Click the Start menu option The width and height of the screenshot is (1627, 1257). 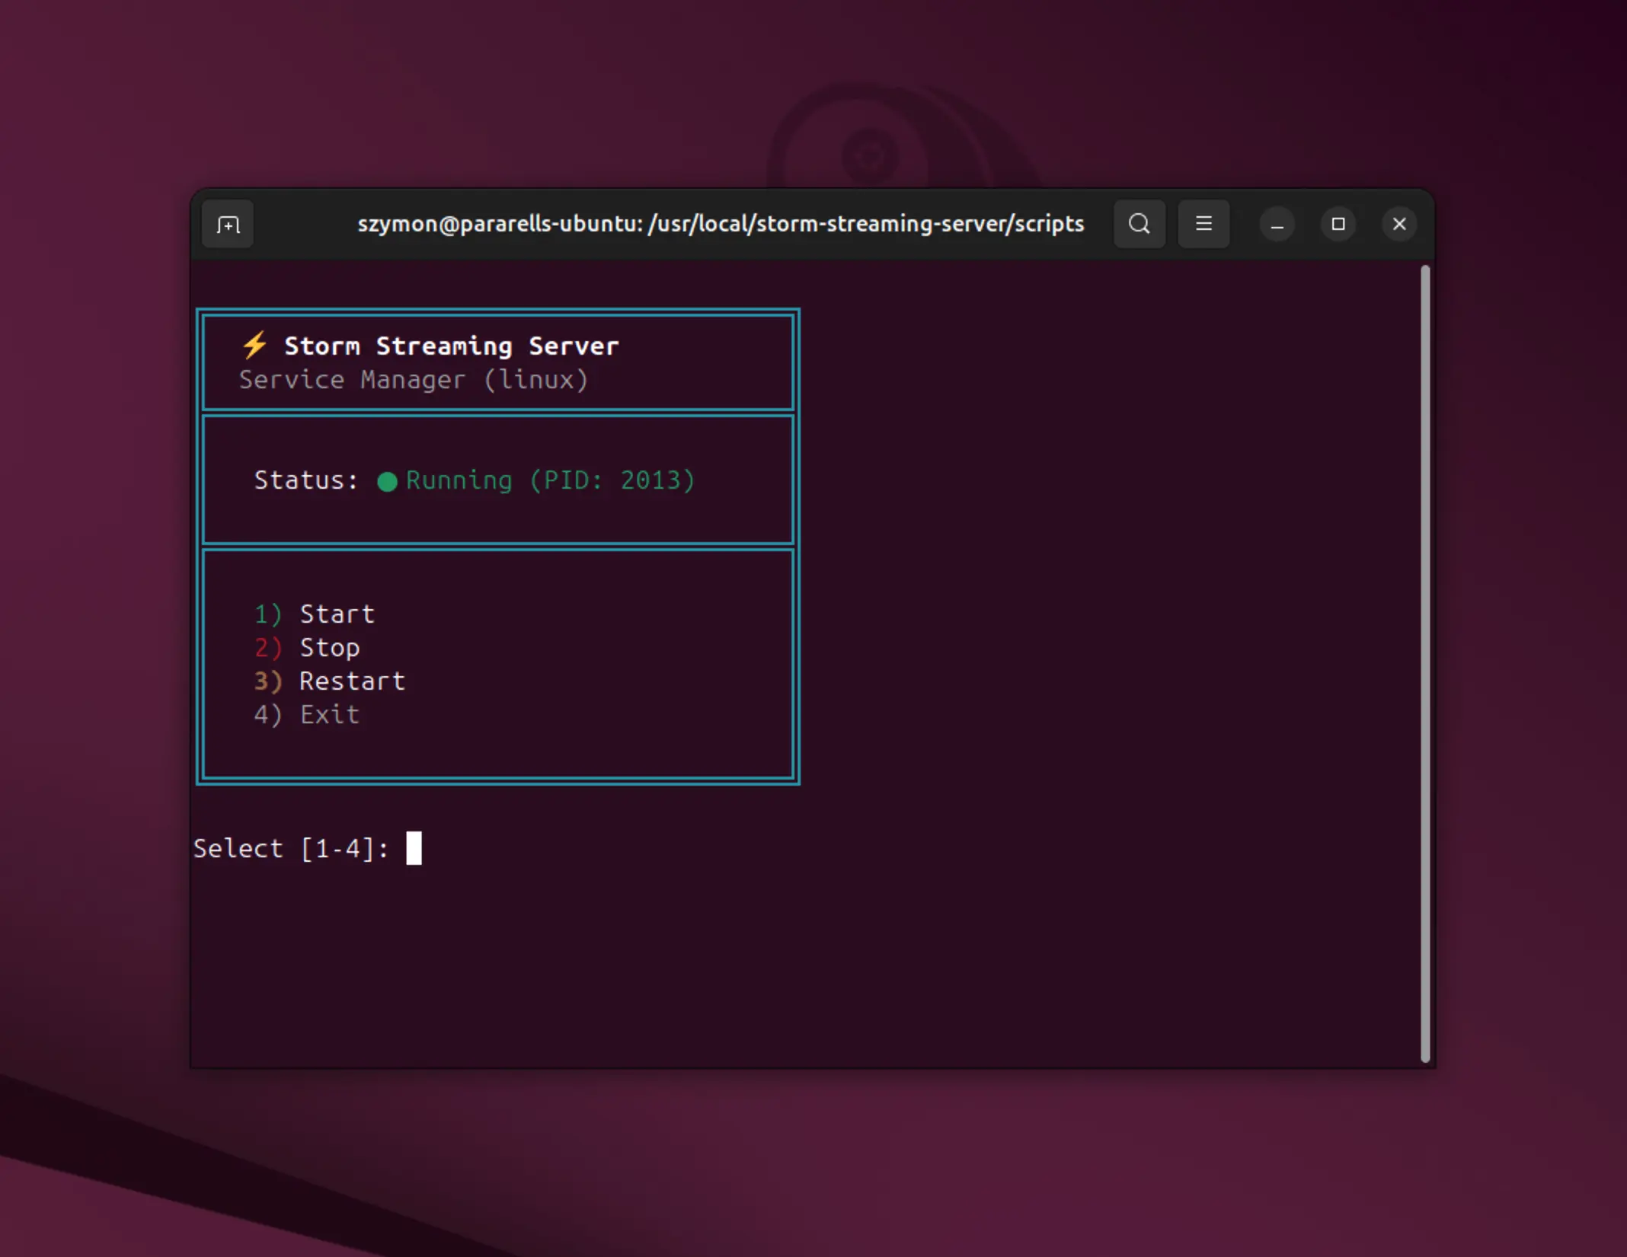pos(337,614)
